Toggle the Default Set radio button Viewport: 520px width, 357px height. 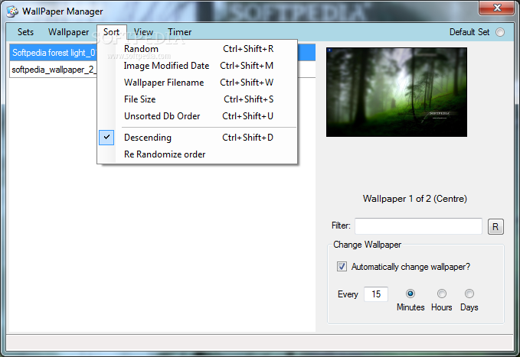(500, 32)
